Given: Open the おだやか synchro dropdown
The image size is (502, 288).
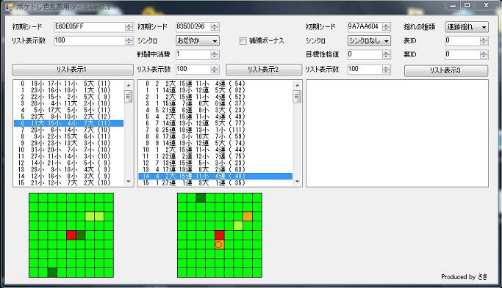Looking at the screenshot, I should pos(198,40).
